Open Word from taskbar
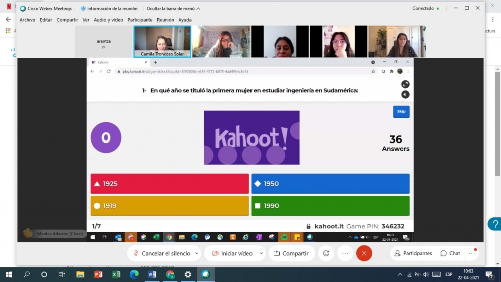Screen dimensions: 501x282 (152, 274)
